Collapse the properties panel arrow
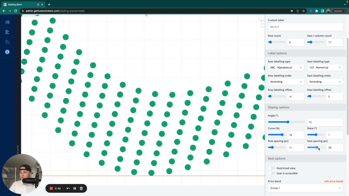 [x=263, y=24]
